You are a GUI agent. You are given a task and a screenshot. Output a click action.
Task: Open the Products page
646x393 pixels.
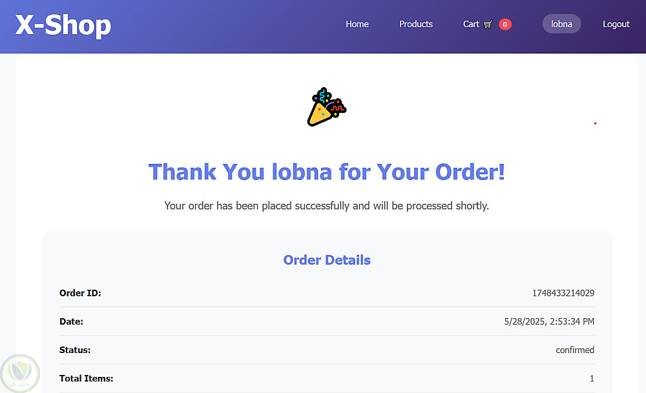pos(416,24)
